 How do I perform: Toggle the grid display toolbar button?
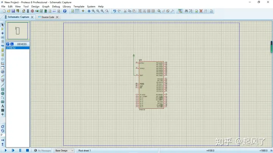click(x=77, y=11)
